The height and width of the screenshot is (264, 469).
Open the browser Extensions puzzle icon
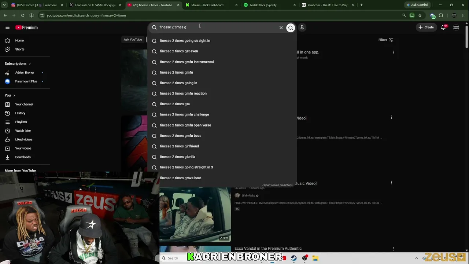(x=441, y=15)
